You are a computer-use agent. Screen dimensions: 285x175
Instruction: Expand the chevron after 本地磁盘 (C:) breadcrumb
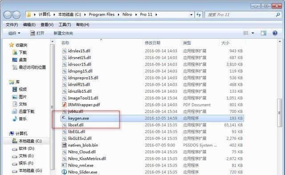85,15
